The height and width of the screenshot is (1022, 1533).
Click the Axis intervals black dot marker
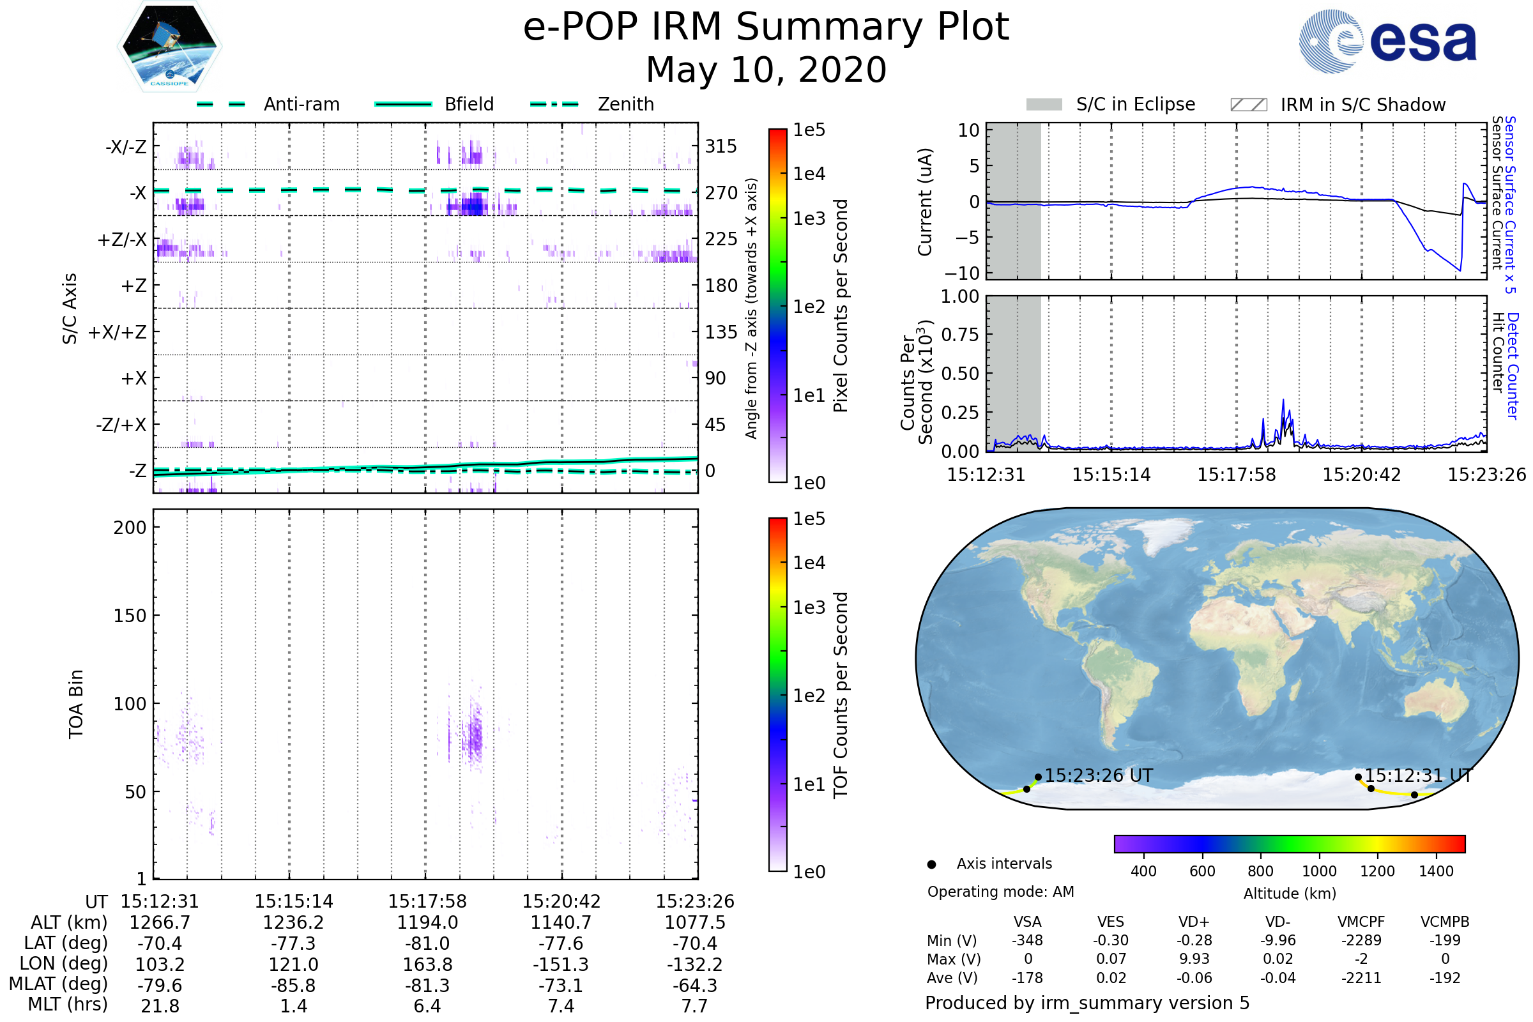(x=931, y=865)
